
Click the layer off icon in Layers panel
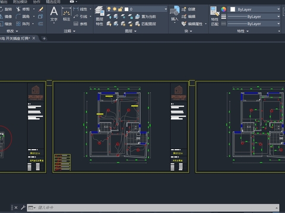coord(109,17)
